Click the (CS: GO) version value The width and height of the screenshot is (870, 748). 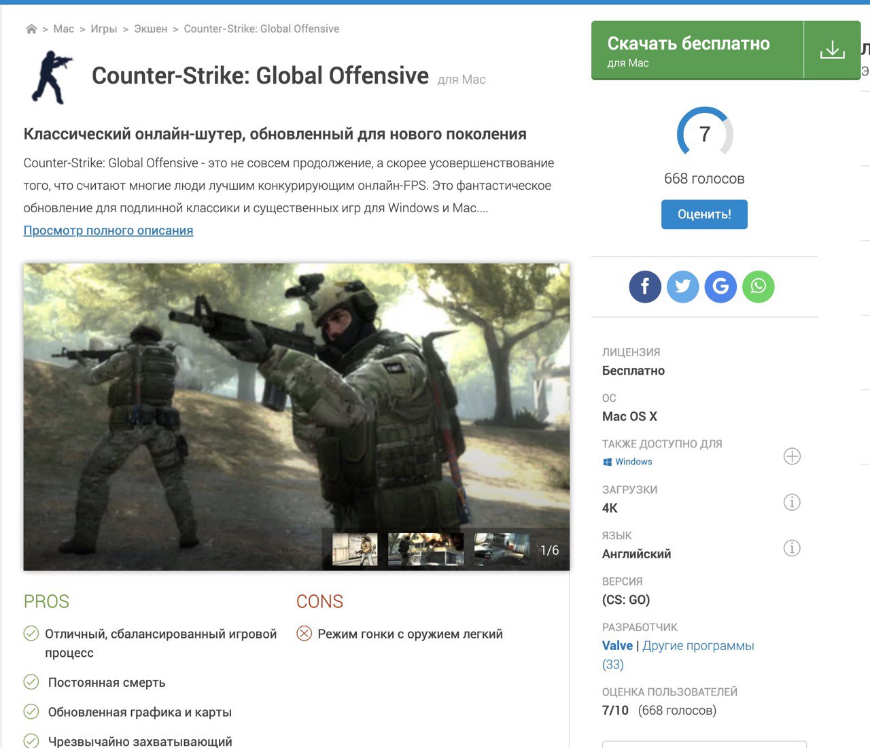(626, 600)
